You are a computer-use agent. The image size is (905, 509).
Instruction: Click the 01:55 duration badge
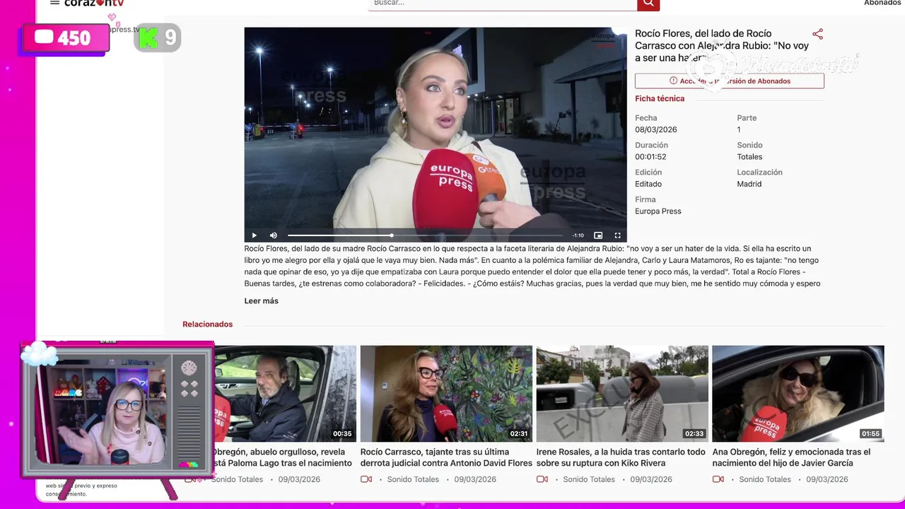click(871, 434)
